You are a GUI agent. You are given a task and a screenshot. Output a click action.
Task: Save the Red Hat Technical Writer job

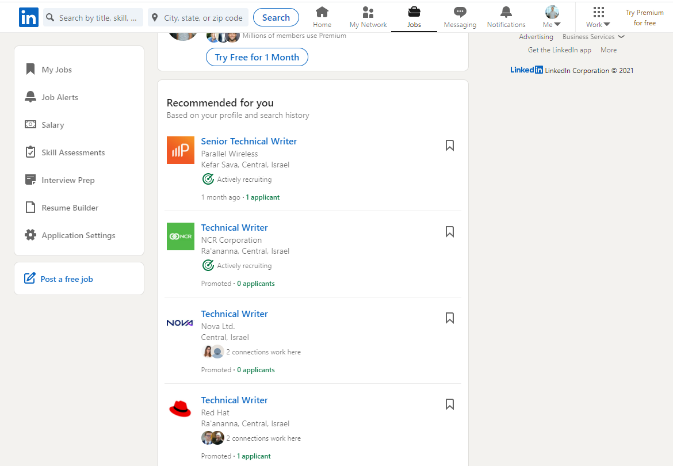pyautogui.click(x=449, y=404)
